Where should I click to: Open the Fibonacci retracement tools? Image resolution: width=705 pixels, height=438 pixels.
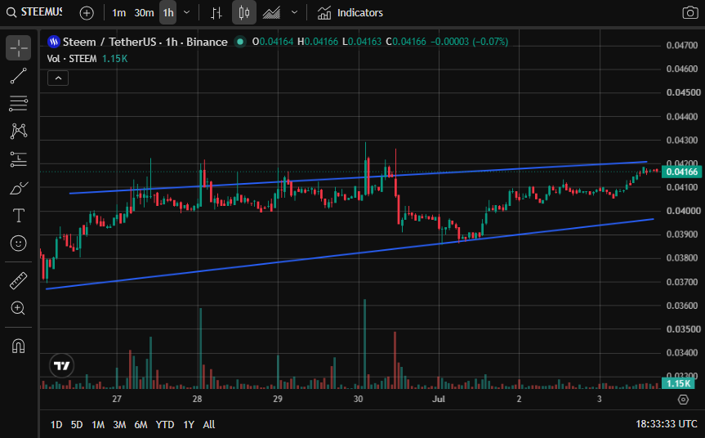19,104
